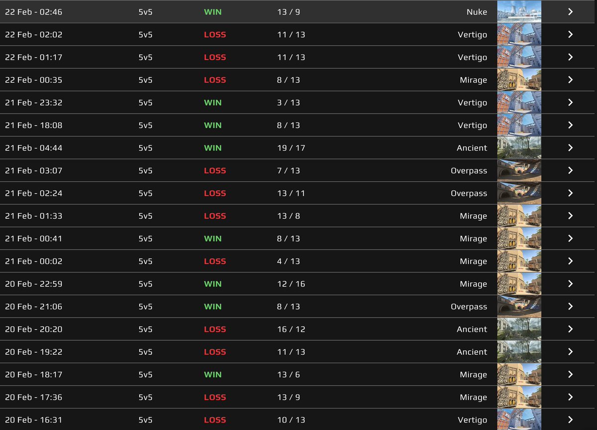Select Mirage thumbnail on 21 Feb 01:33 row
The image size is (597, 430).
click(519, 216)
